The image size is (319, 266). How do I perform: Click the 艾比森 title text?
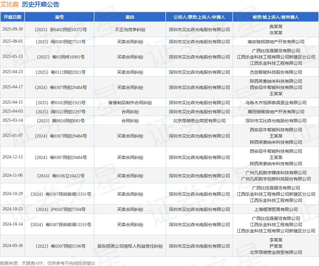[x=9, y=4]
